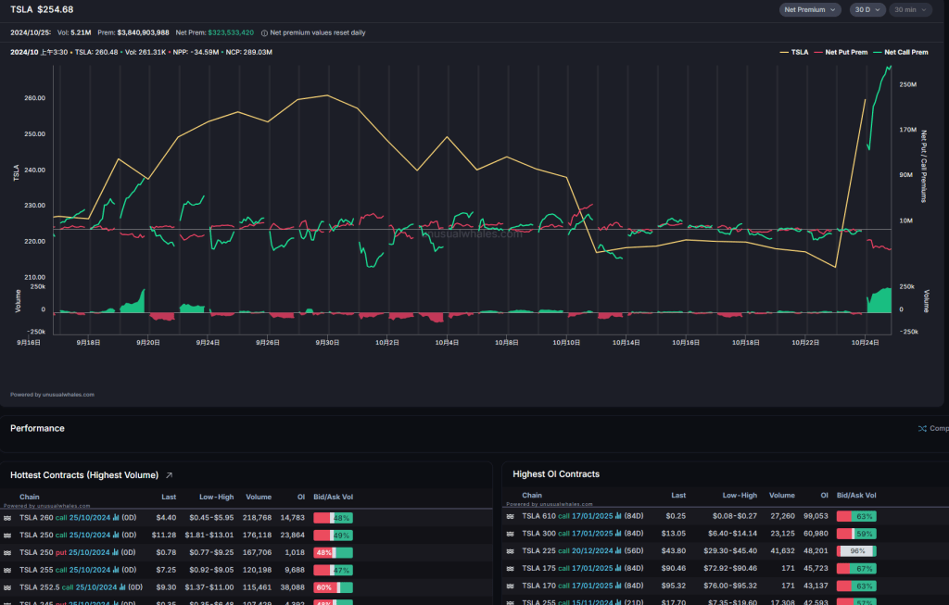Image resolution: width=949 pixels, height=605 pixels.
Task: Open external link icon beside Hottest Contracts
Action: pyautogui.click(x=169, y=474)
